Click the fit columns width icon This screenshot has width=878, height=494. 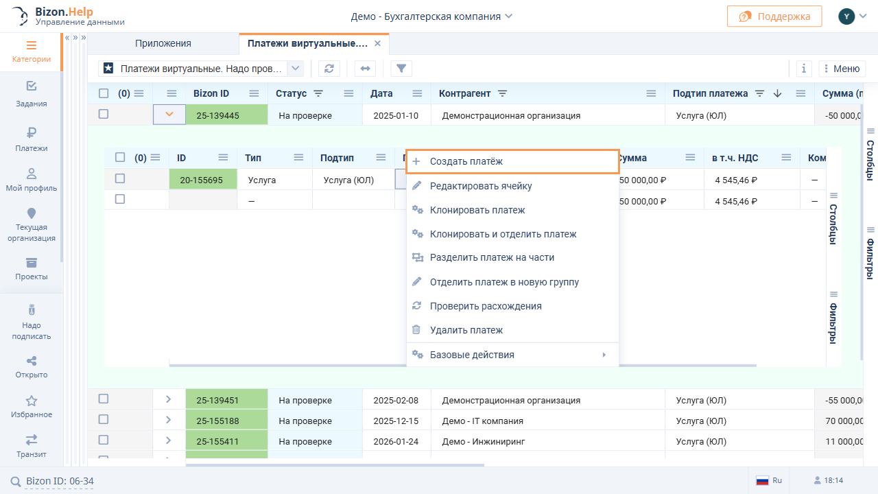(x=365, y=69)
